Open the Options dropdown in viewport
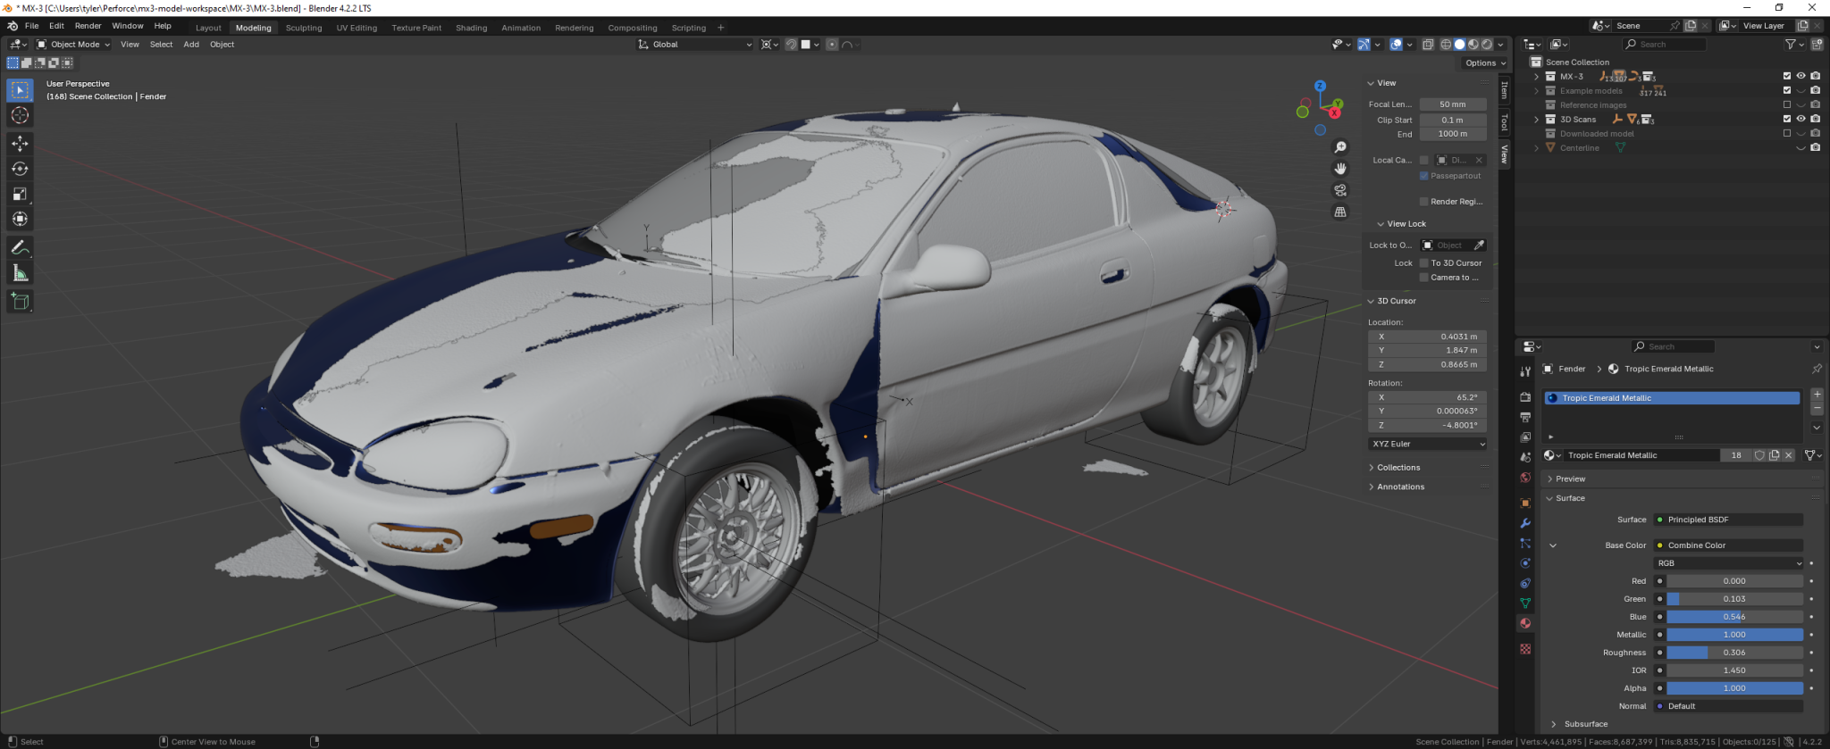 1484,63
